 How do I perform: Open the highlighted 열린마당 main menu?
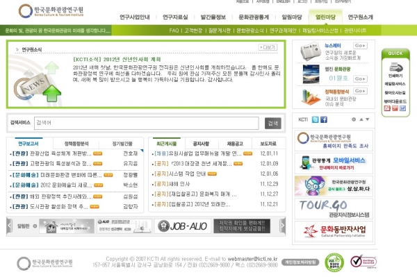[x=325, y=17]
